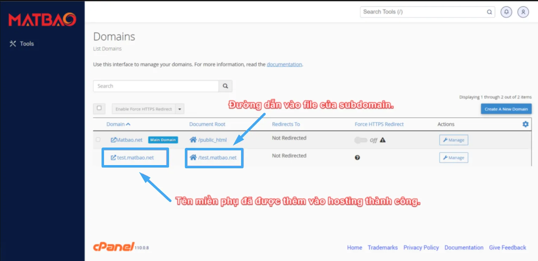Open the user account icon
Viewport: 538px width, 261px height.
[523, 12]
